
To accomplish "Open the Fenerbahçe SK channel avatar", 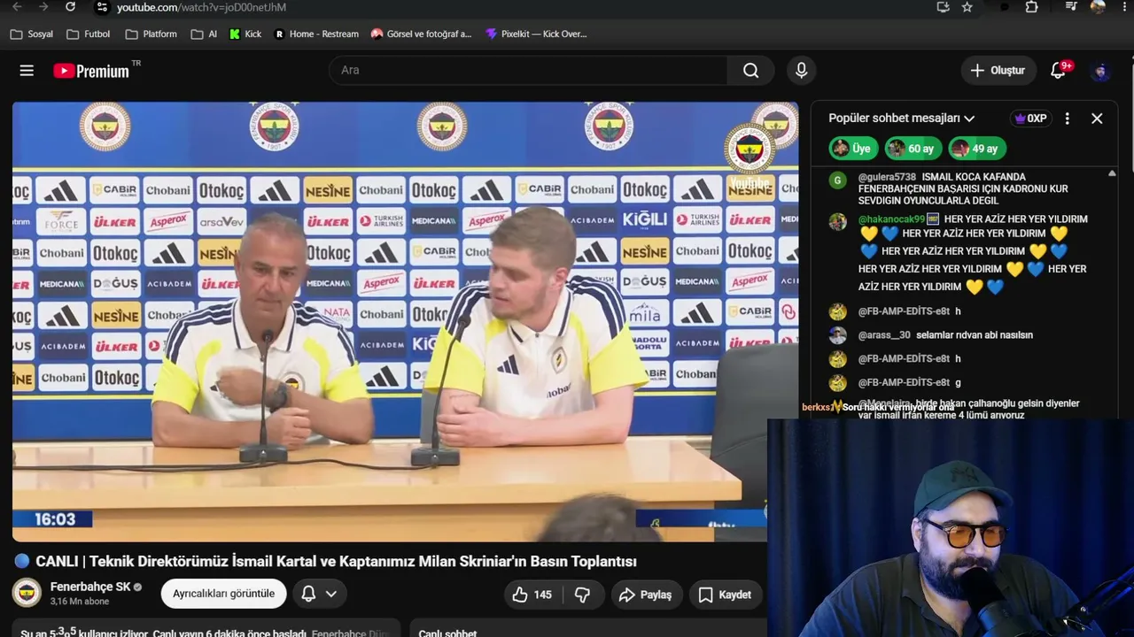I will pos(27,594).
